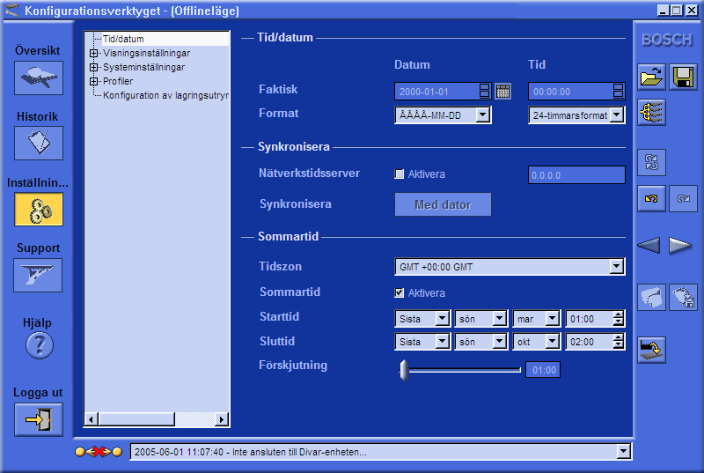Open the Starttid Sista week dropdown
Screen dimensions: 704x473
point(443,319)
